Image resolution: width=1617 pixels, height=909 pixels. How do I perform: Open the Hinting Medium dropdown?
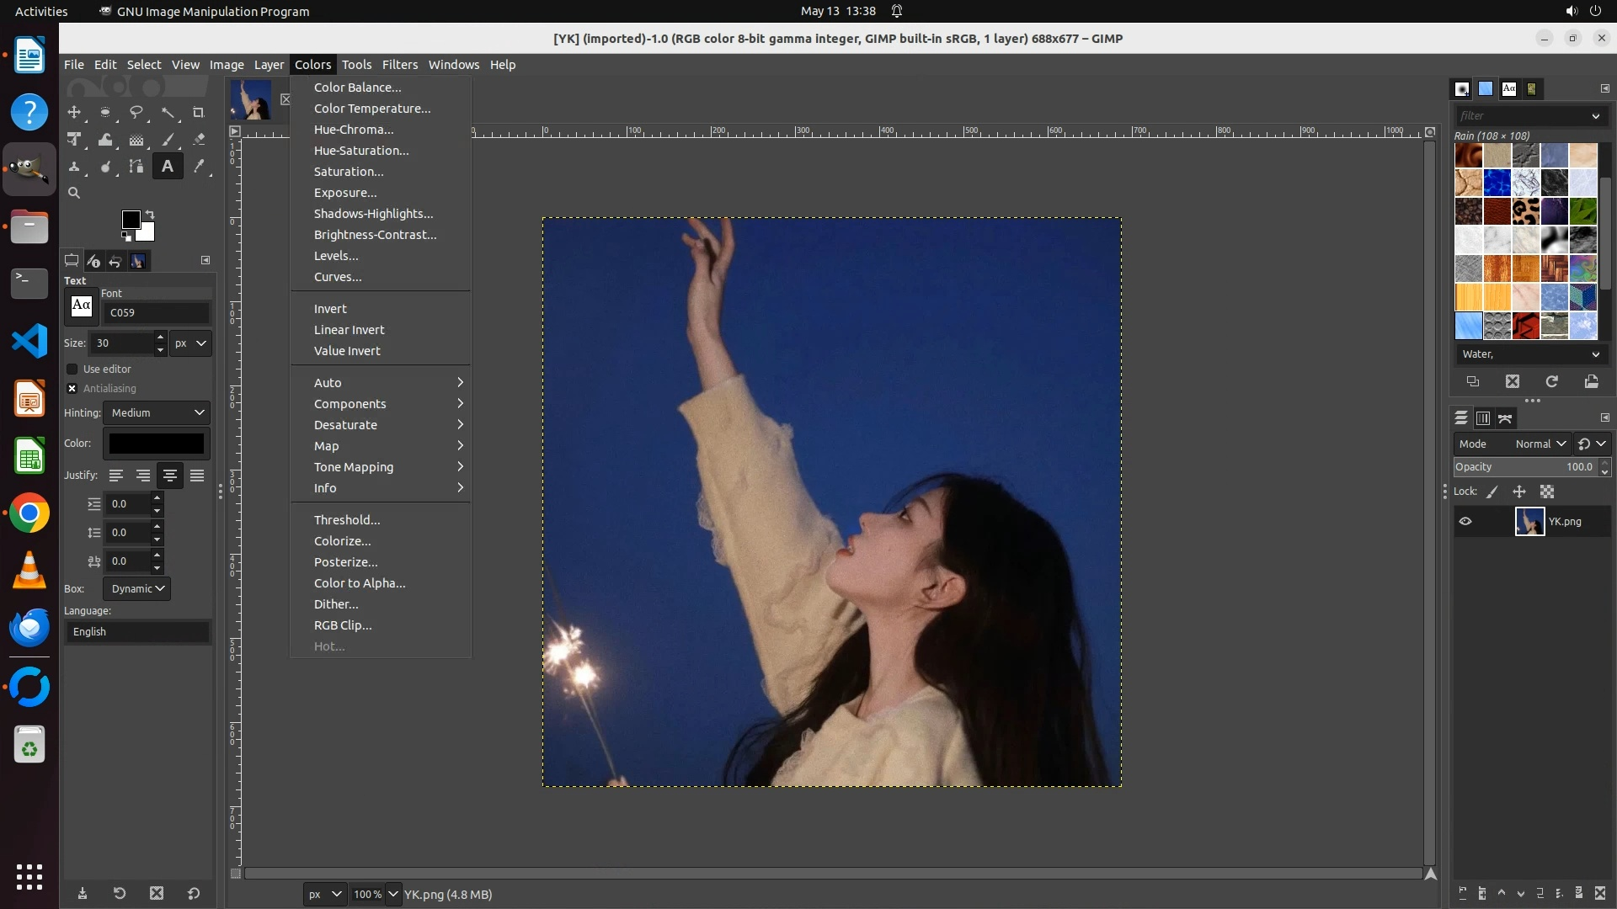(157, 412)
